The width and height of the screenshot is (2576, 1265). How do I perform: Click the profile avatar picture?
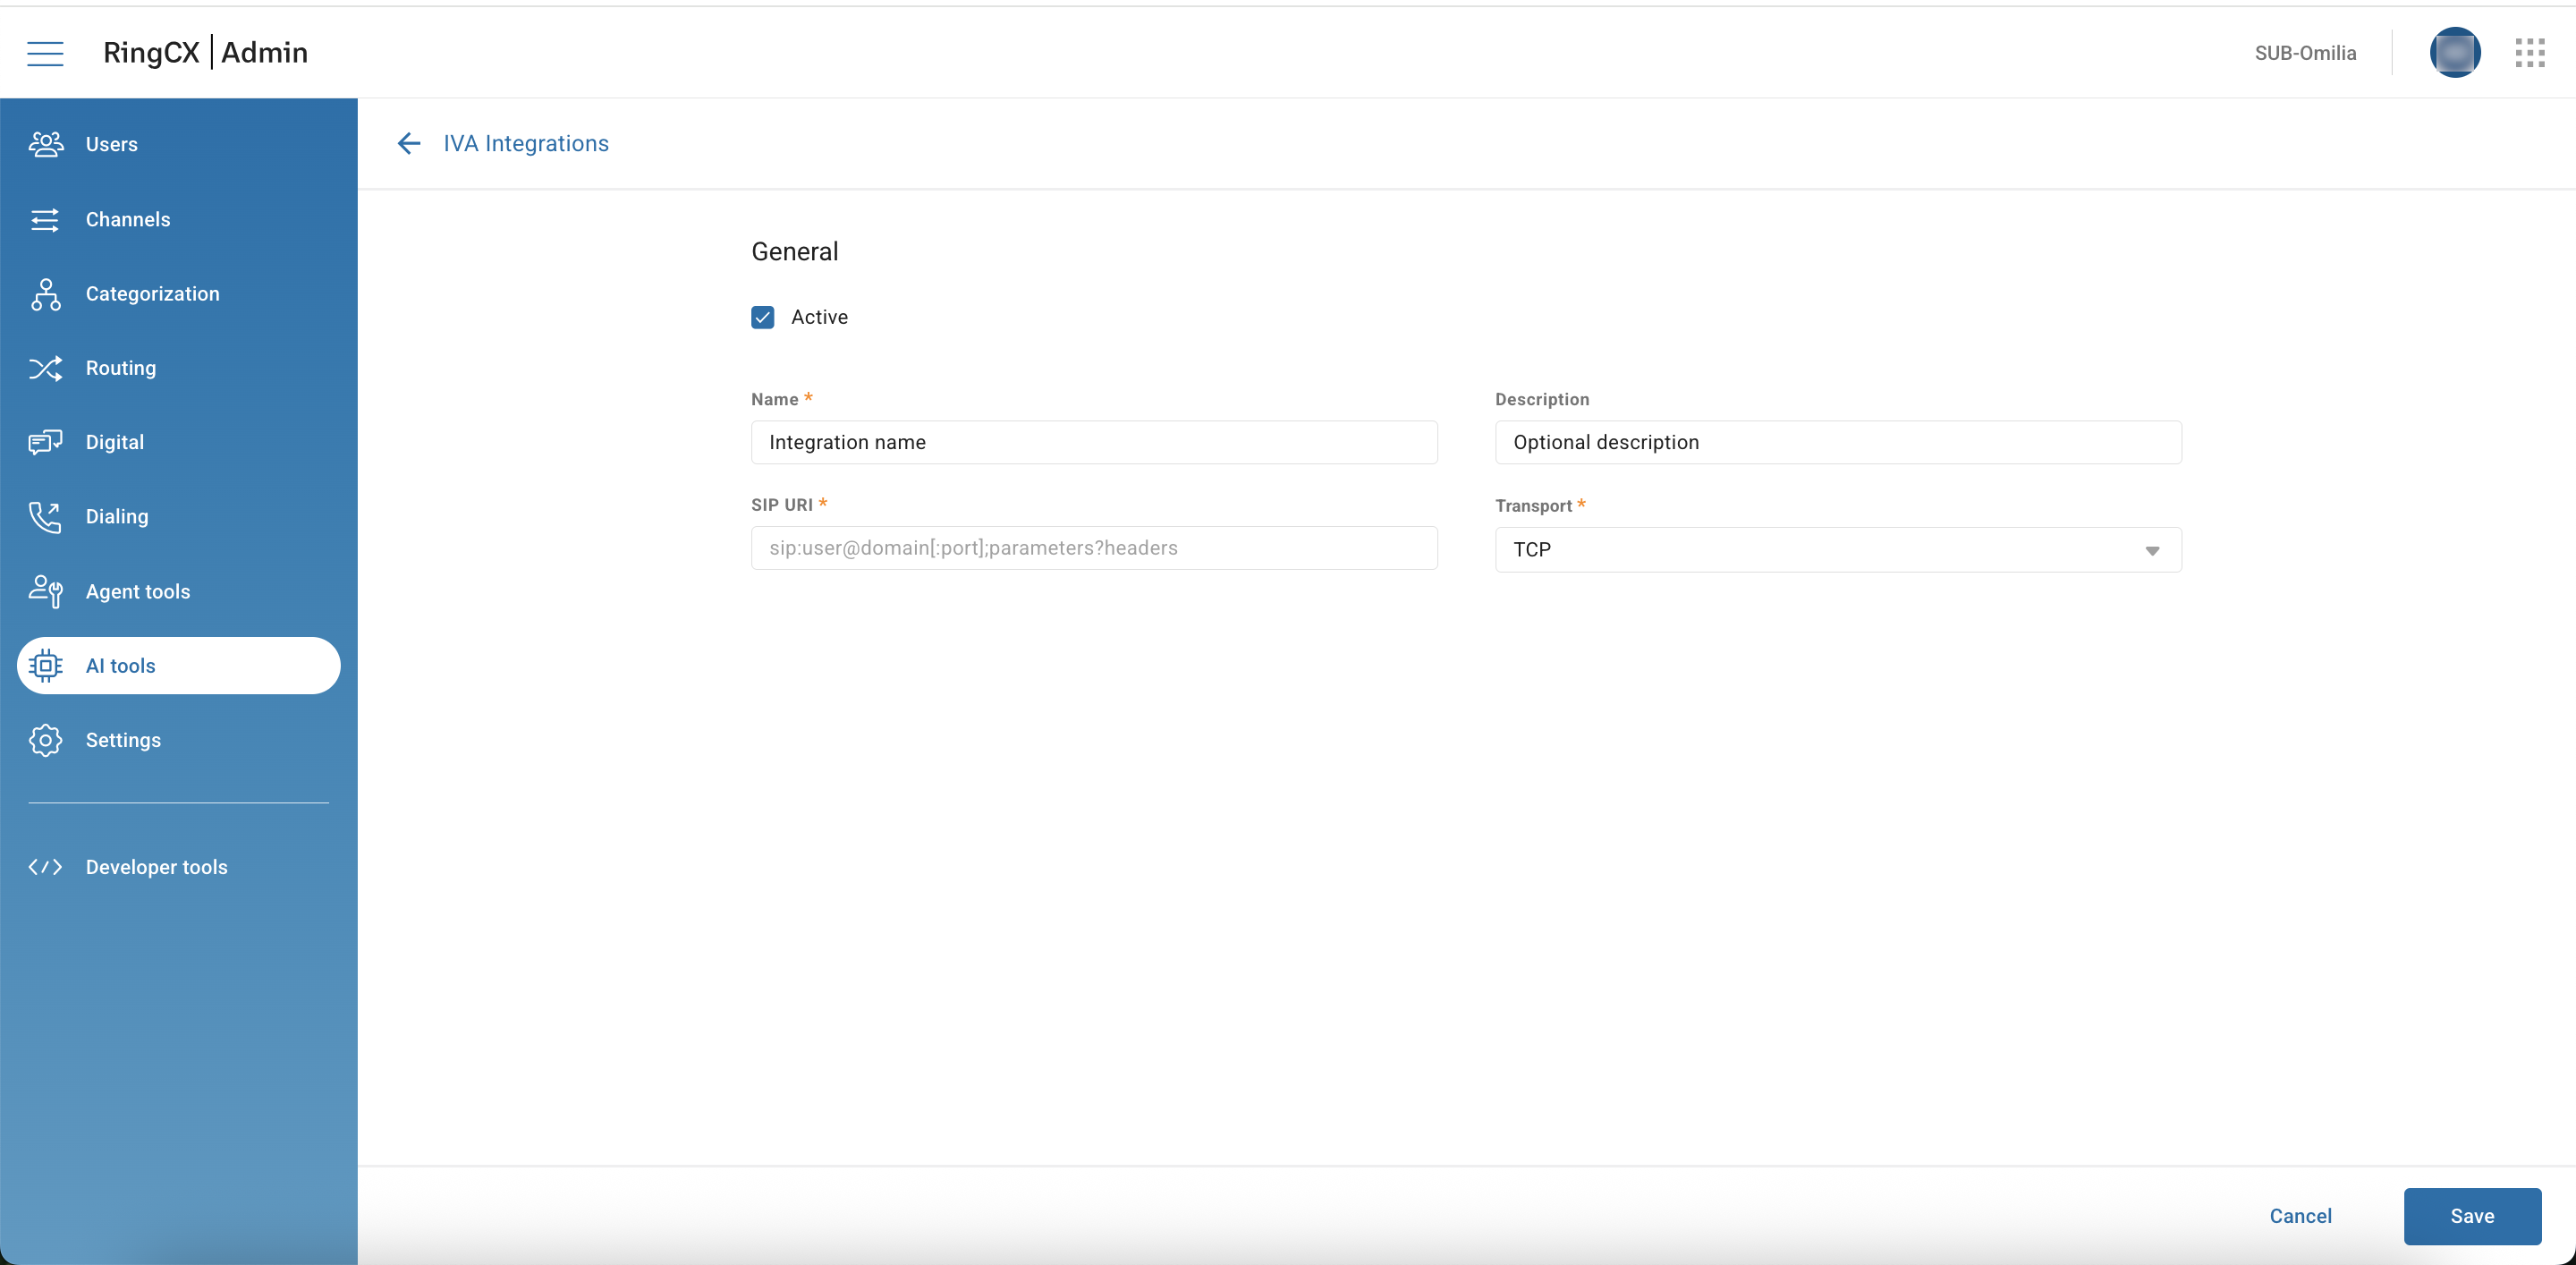tap(2456, 52)
